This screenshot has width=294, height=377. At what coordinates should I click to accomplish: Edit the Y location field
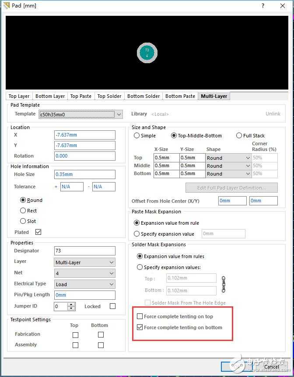click(x=84, y=145)
